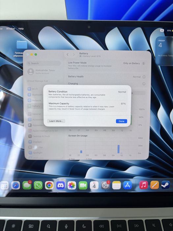Select Spotlight in the sidebar
Viewport: 173px width, 231px height.
pyautogui.click(x=36, y=152)
